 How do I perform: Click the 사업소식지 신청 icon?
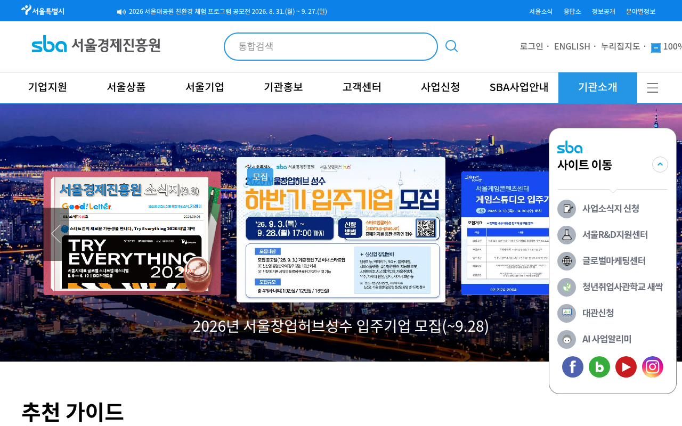(567, 209)
